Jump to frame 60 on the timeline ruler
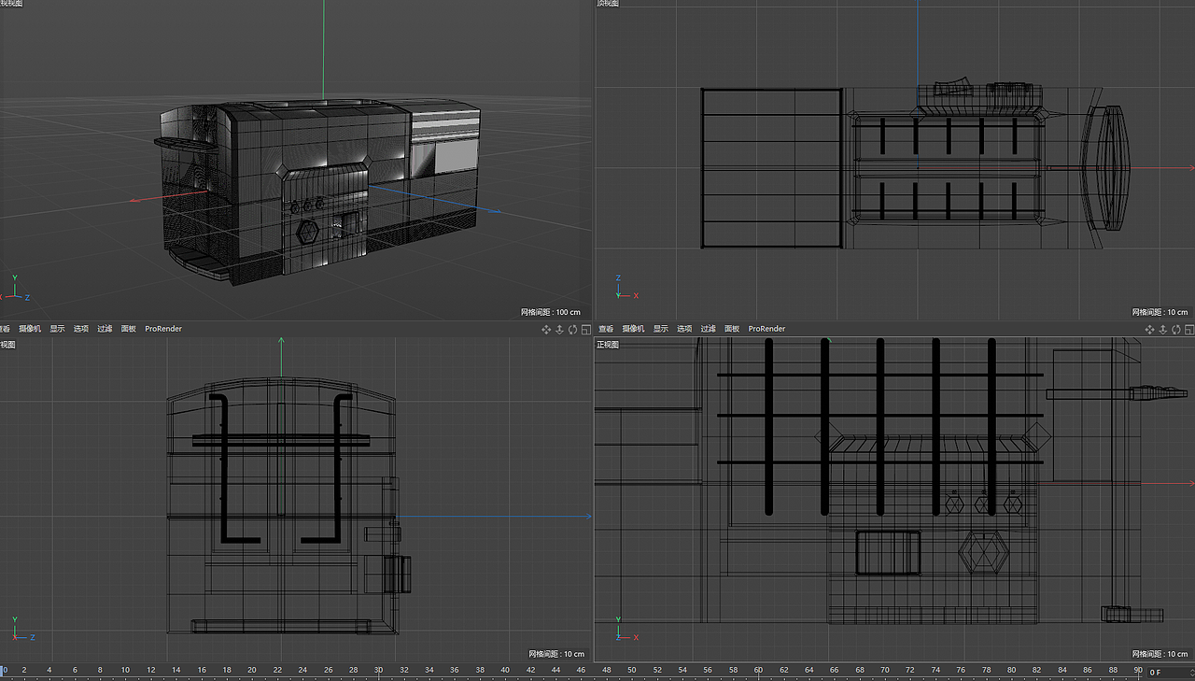The image size is (1195, 681). (759, 670)
